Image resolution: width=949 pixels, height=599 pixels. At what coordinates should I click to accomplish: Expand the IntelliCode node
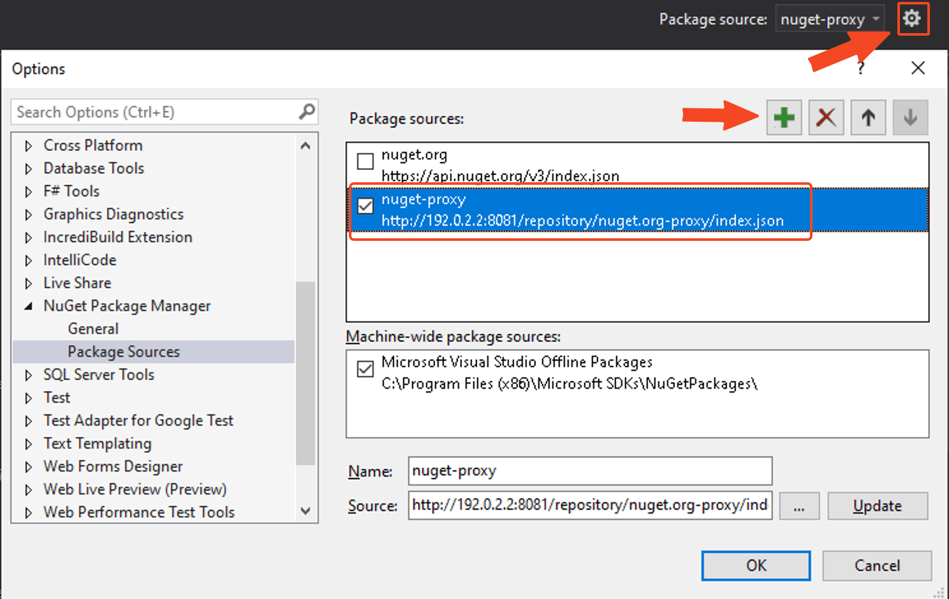pos(28,261)
